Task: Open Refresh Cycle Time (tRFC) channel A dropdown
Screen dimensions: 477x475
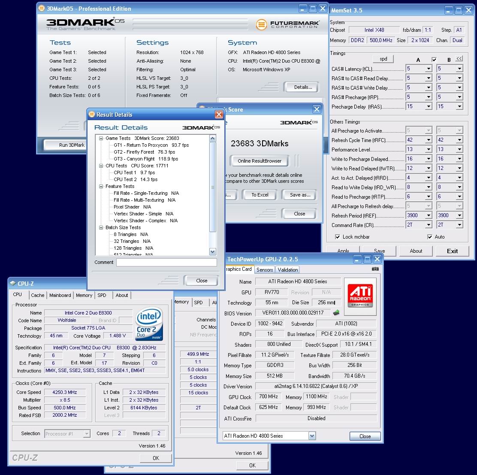Action: [x=429, y=140]
